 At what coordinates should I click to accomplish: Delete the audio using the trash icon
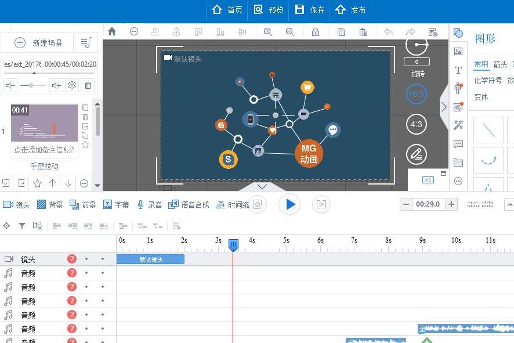[88, 85]
